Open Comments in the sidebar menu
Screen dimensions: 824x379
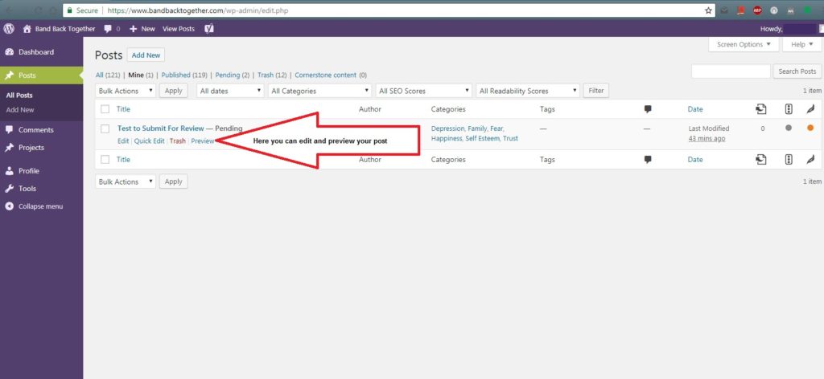(x=37, y=130)
